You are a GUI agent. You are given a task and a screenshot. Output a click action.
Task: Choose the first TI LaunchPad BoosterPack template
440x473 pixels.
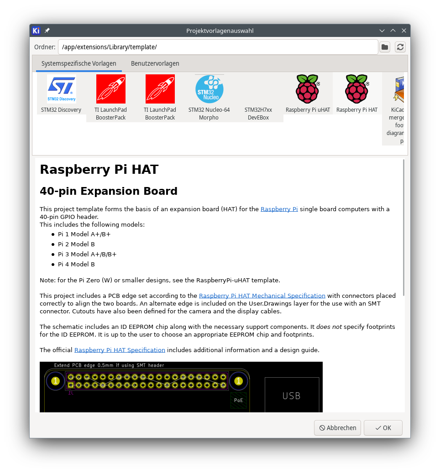point(110,89)
